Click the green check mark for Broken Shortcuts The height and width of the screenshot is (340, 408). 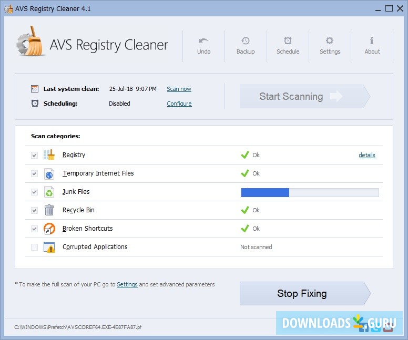coord(245,229)
